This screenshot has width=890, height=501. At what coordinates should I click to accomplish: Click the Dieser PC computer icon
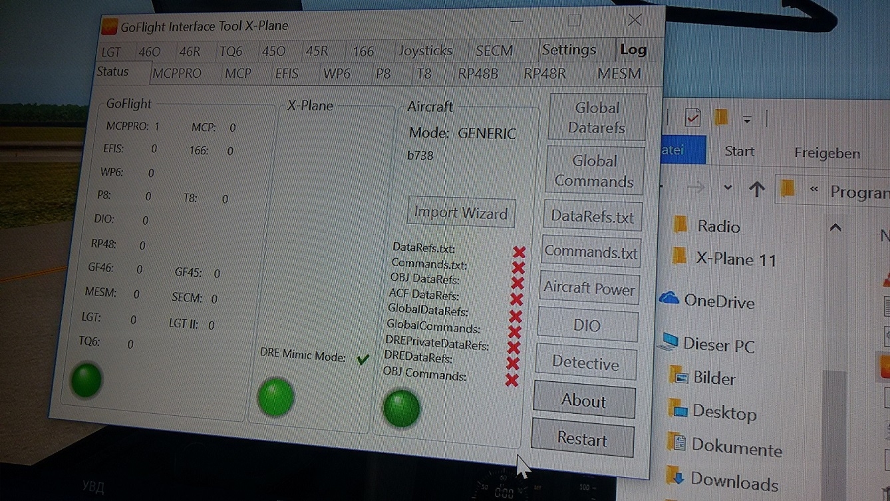tap(667, 343)
